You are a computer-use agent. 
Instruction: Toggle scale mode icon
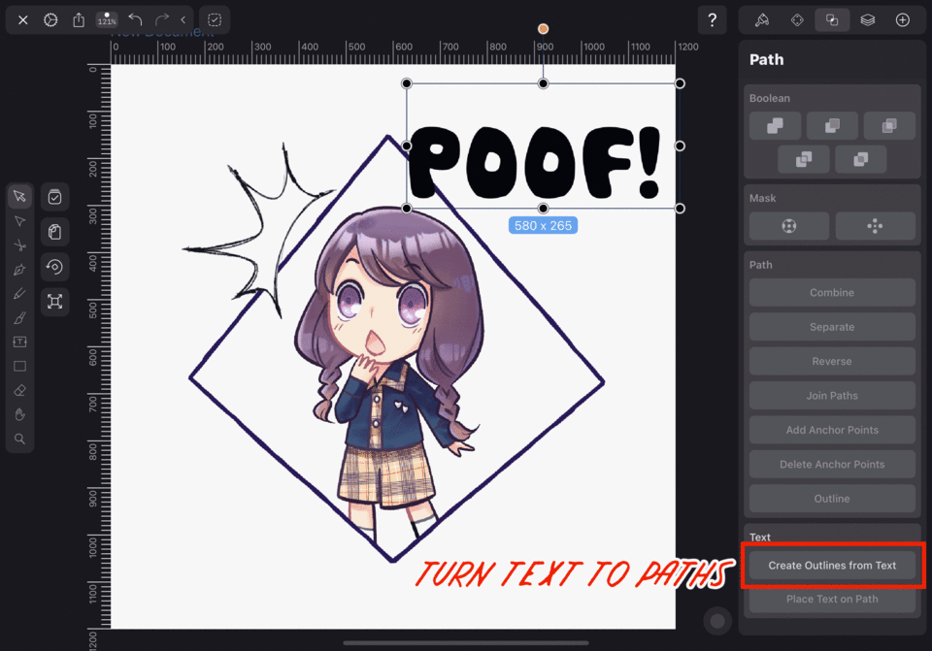[x=54, y=301]
